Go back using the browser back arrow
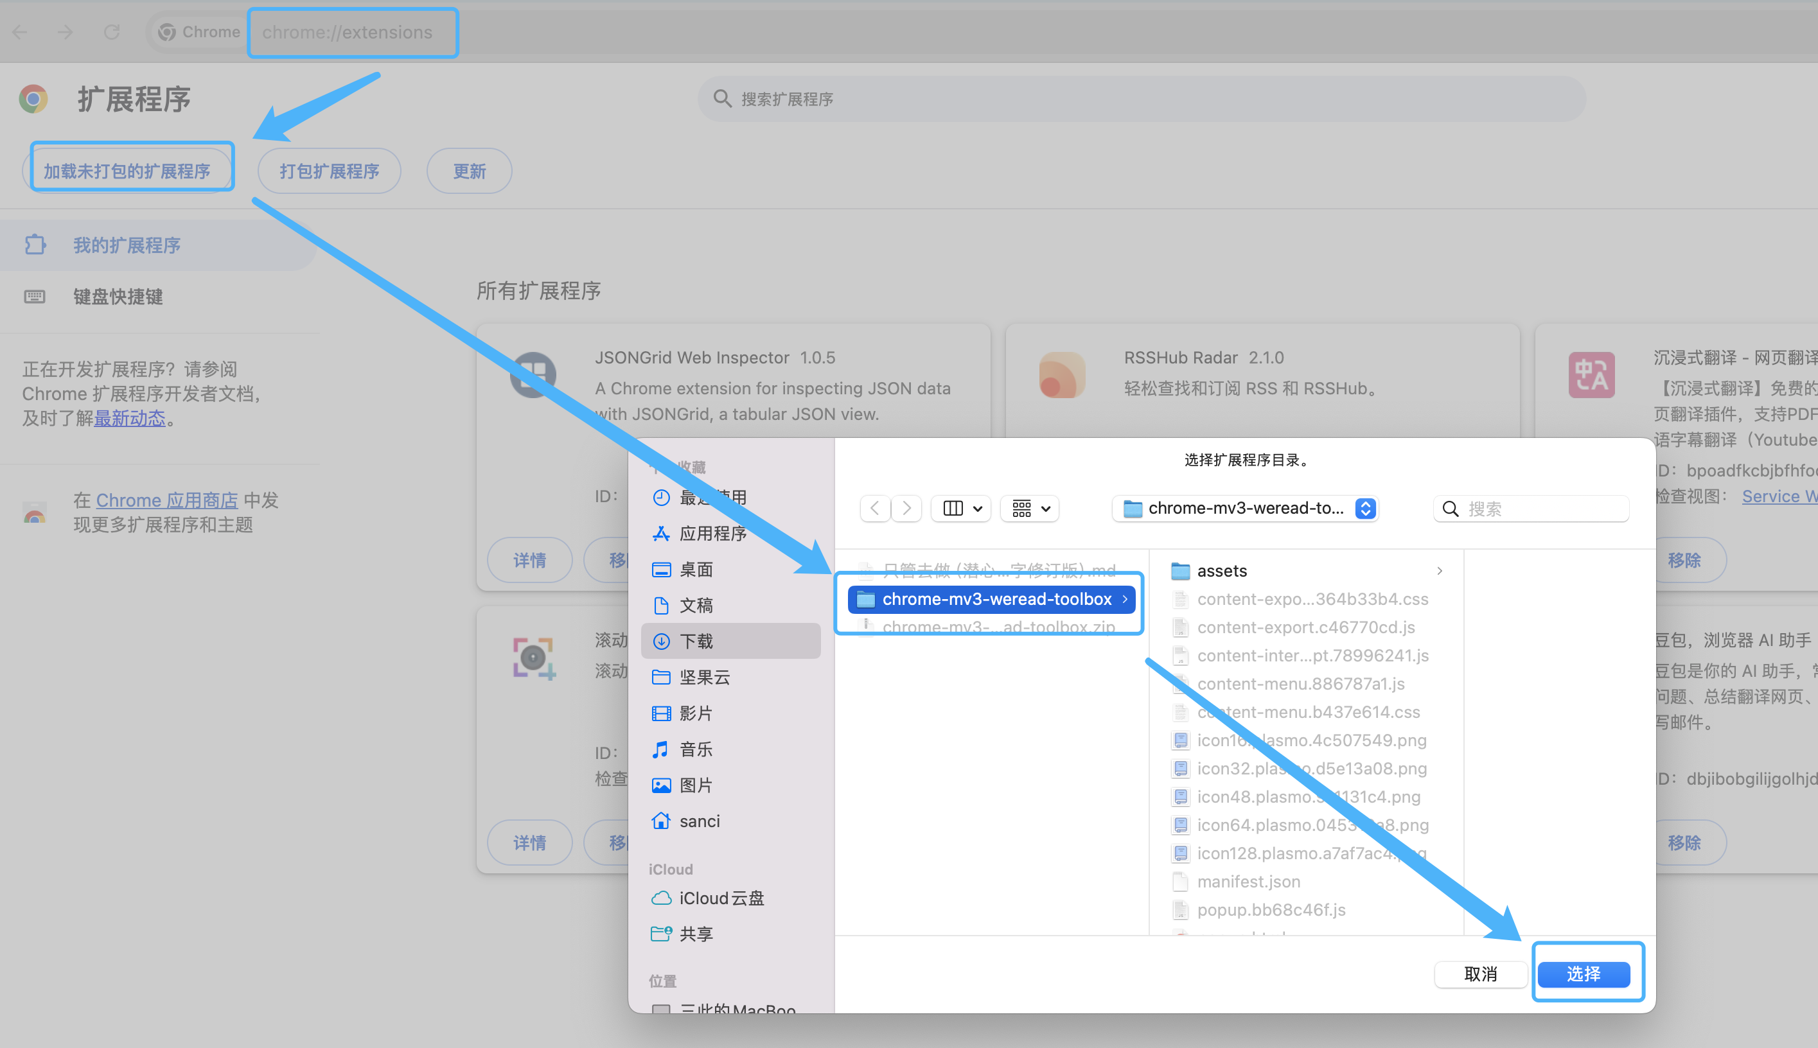 (x=19, y=31)
